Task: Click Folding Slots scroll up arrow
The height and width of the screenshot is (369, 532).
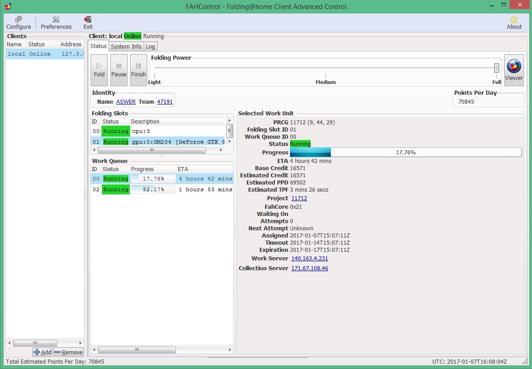Action: click(229, 120)
